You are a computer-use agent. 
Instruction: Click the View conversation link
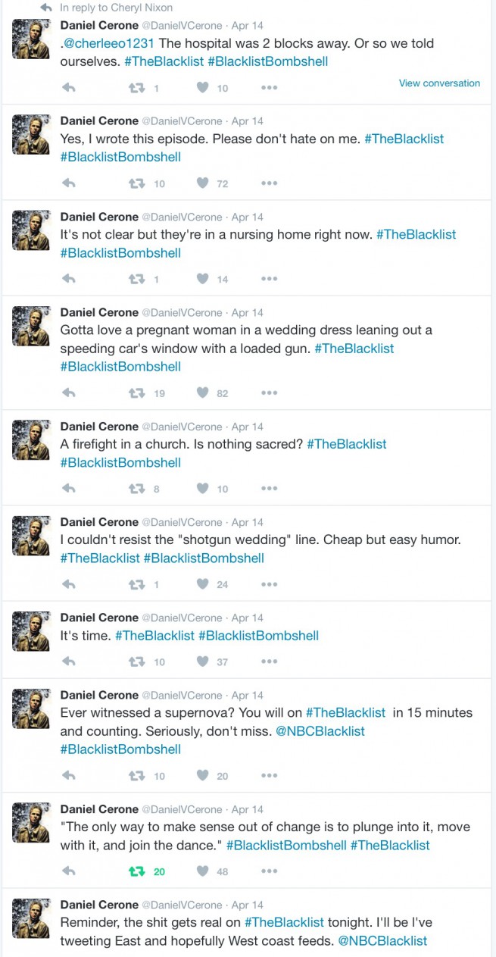tap(439, 83)
